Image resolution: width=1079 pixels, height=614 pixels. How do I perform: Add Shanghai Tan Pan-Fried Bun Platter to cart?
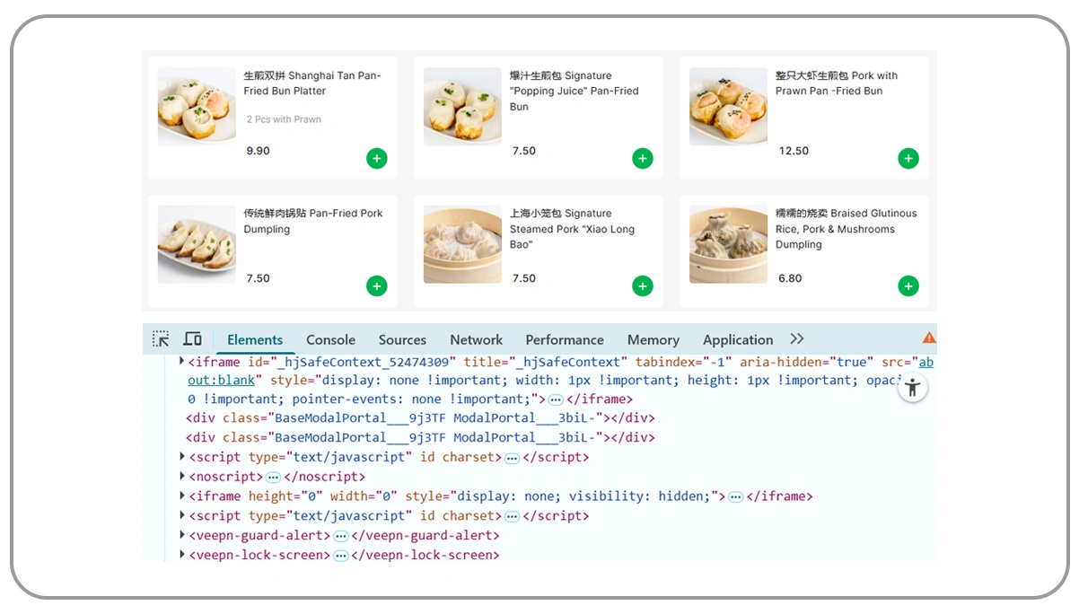tap(376, 159)
